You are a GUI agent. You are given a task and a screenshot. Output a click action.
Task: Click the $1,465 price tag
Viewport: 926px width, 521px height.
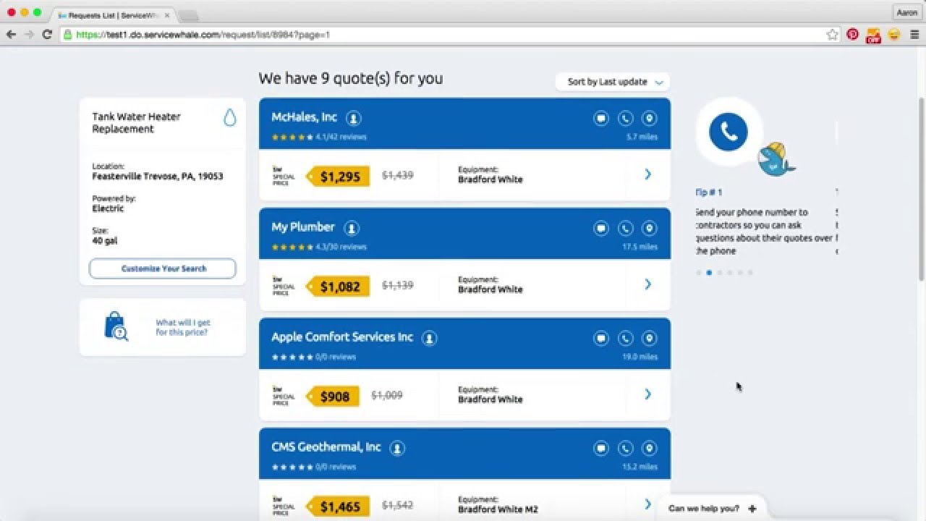coord(339,507)
